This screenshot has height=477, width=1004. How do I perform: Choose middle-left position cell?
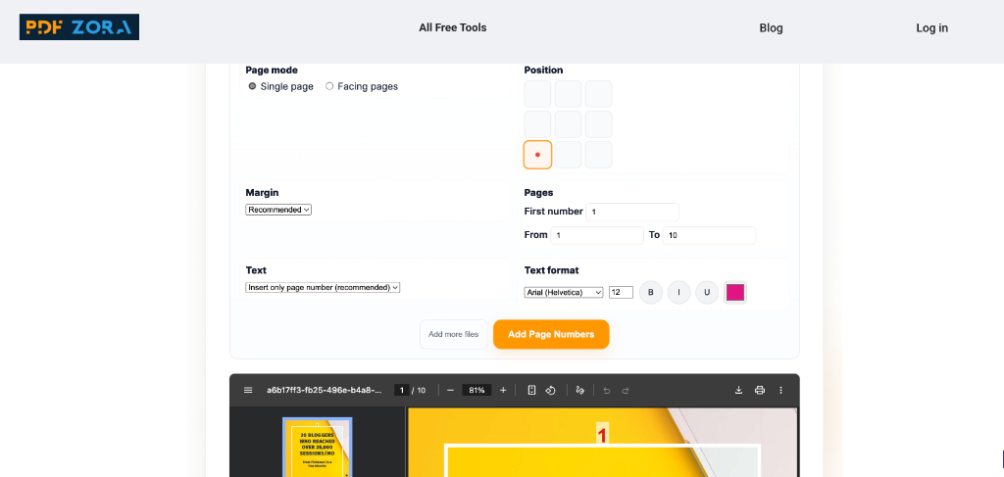[x=537, y=124]
